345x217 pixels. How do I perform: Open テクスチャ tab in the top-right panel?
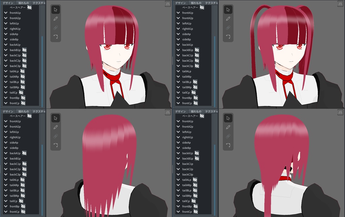(211, 3)
